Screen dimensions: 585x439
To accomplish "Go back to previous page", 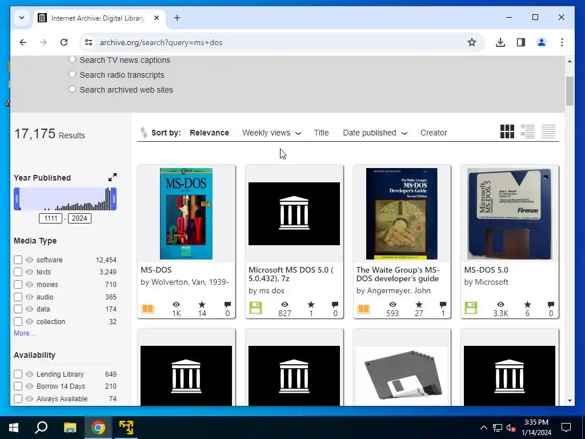I will pyautogui.click(x=23, y=42).
